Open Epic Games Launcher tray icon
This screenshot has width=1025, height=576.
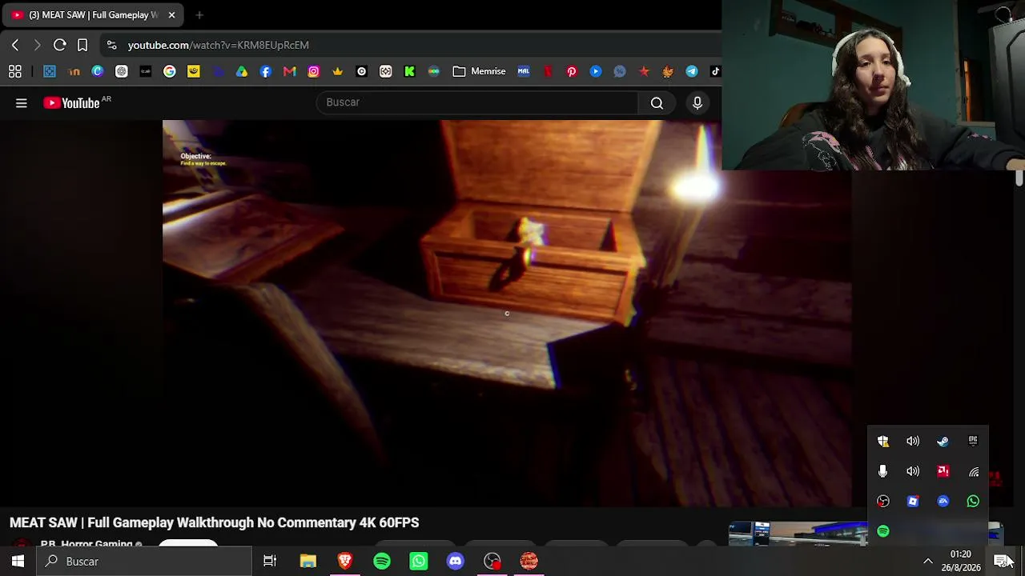point(973,441)
